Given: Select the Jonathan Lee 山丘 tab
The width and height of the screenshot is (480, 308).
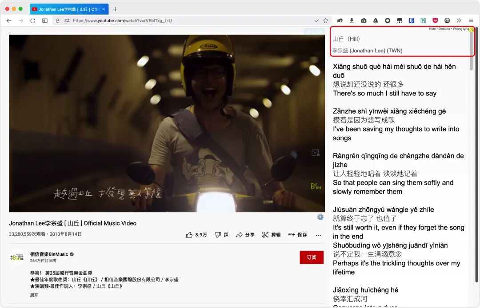Looking at the screenshot, I should pyautogui.click(x=69, y=9).
